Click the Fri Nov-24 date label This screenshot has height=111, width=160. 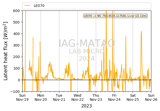114,97
